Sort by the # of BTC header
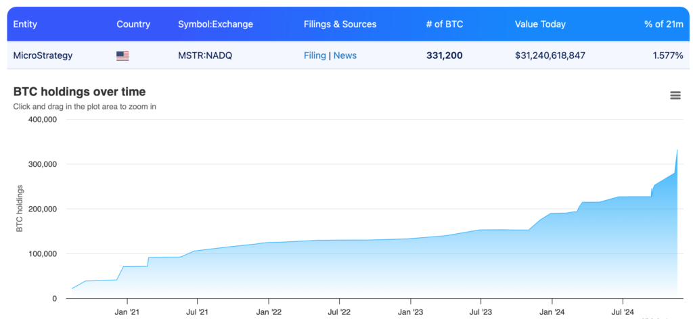This screenshot has width=693, height=319. [x=444, y=24]
